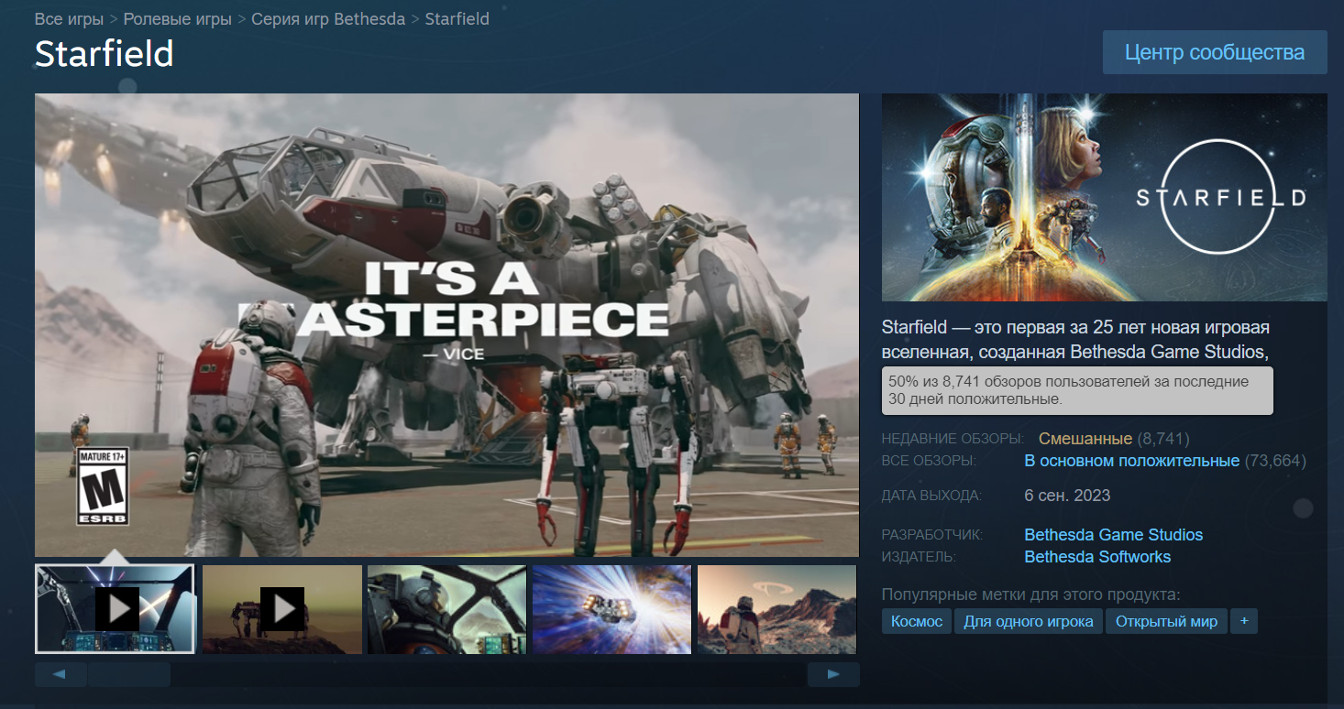Click 'Популярные метки для этого продукта:' text
The width and height of the screenshot is (1344, 709).
(1030, 594)
